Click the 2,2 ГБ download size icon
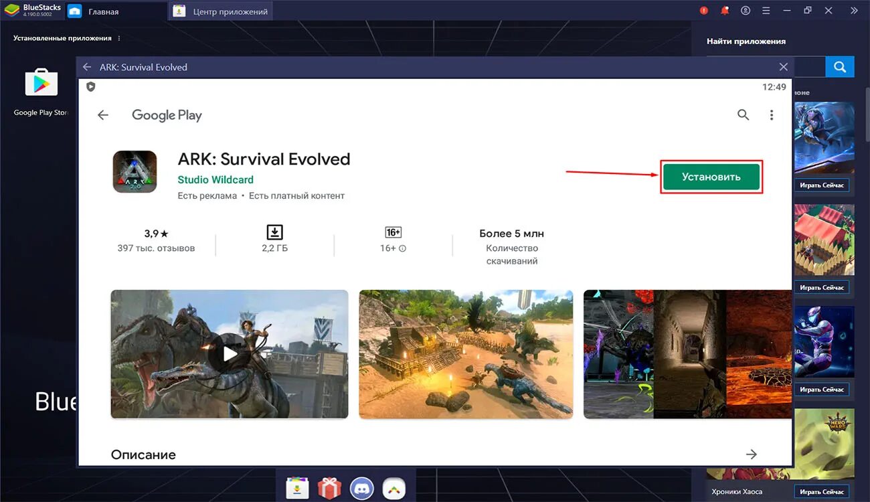870x502 pixels. tap(274, 232)
